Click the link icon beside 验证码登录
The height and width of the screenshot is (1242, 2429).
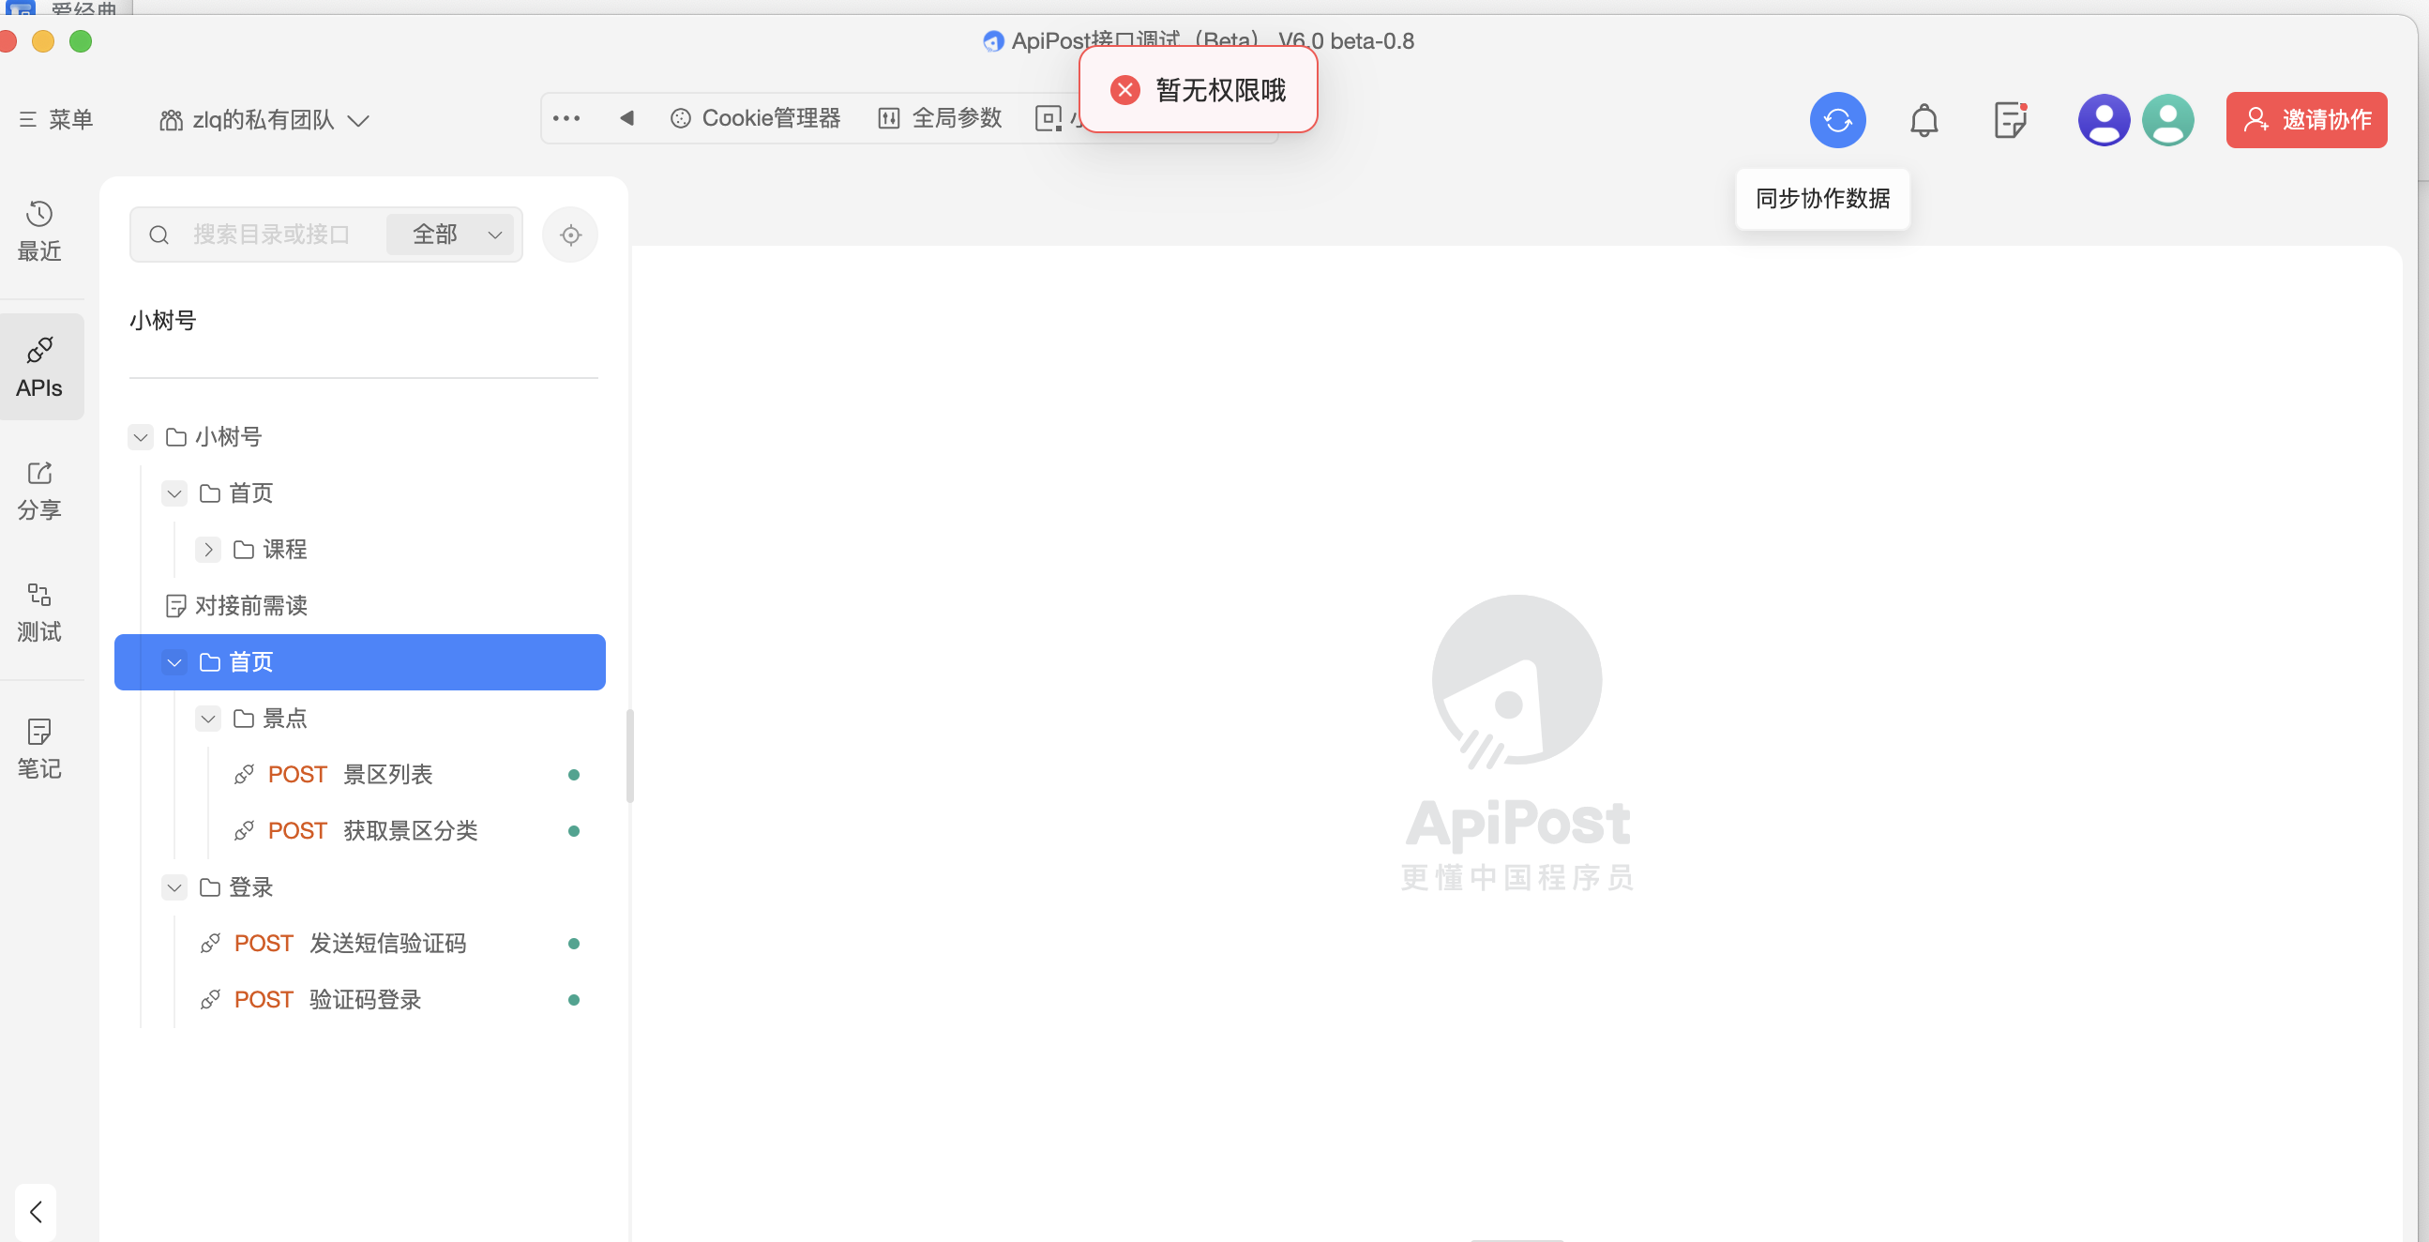coord(210,1000)
